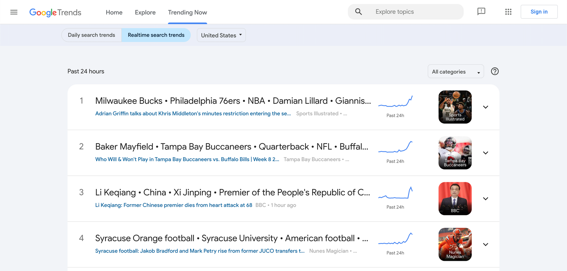Go to the Explore tab
The image size is (567, 271).
click(145, 12)
